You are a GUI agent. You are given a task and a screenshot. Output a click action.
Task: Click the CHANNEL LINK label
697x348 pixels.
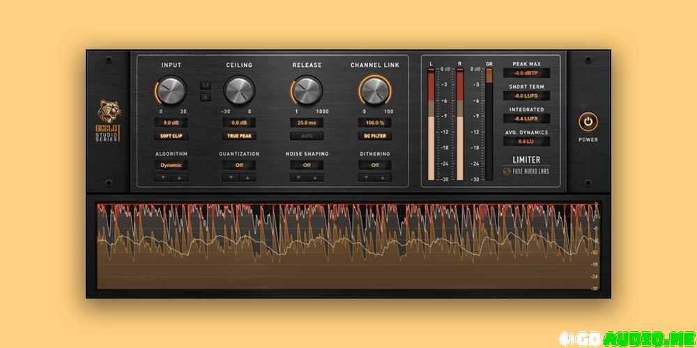[375, 65]
